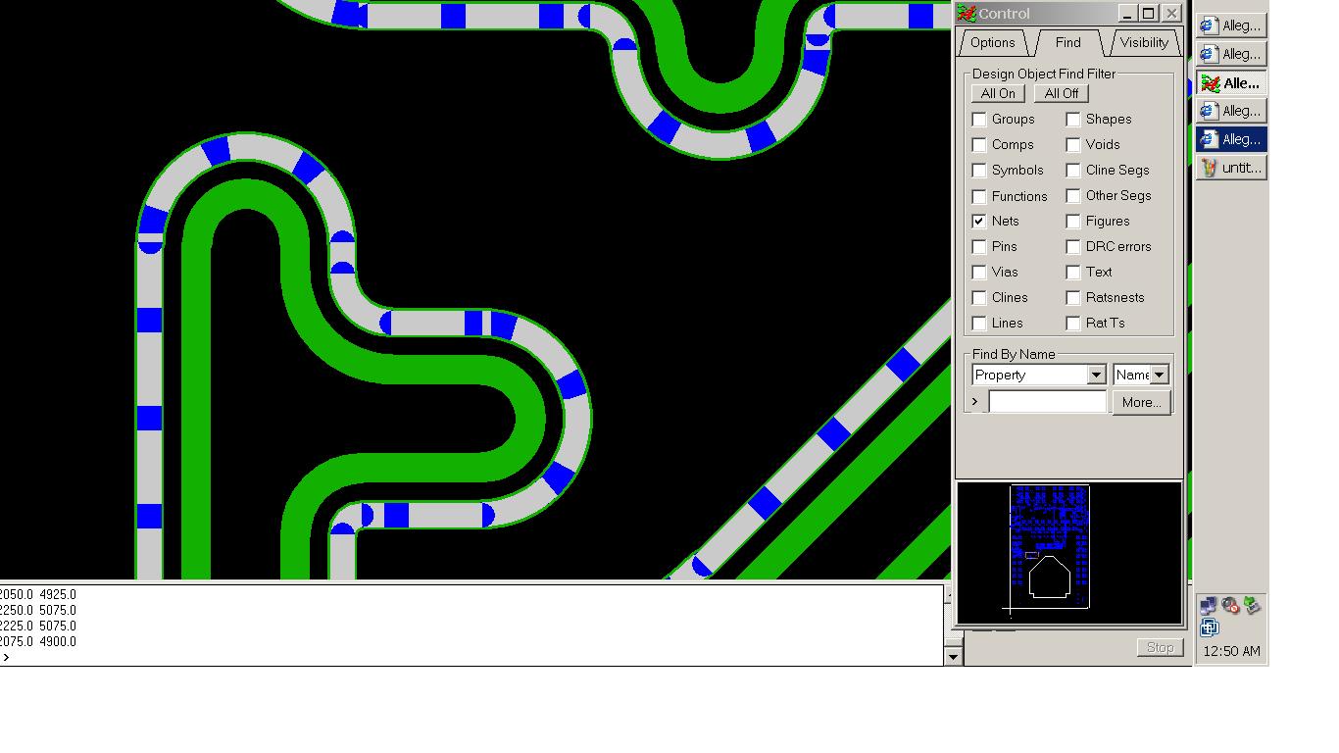Open the More... find dialog button
The width and height of the screenshot is (1339, 753).
point(1142,402)
